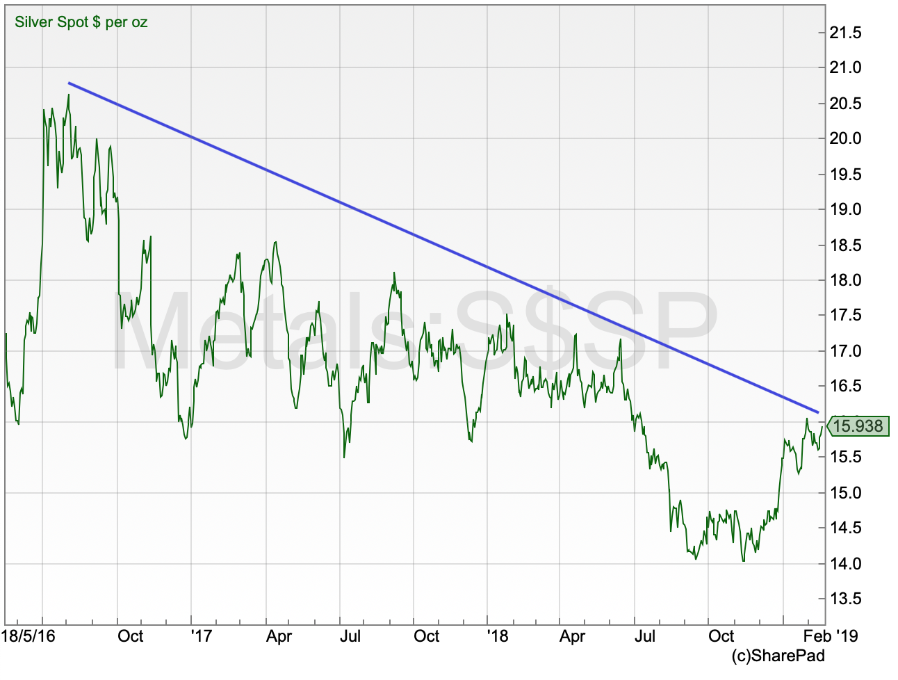Click the 19.0 price axis label

[845, 209]
